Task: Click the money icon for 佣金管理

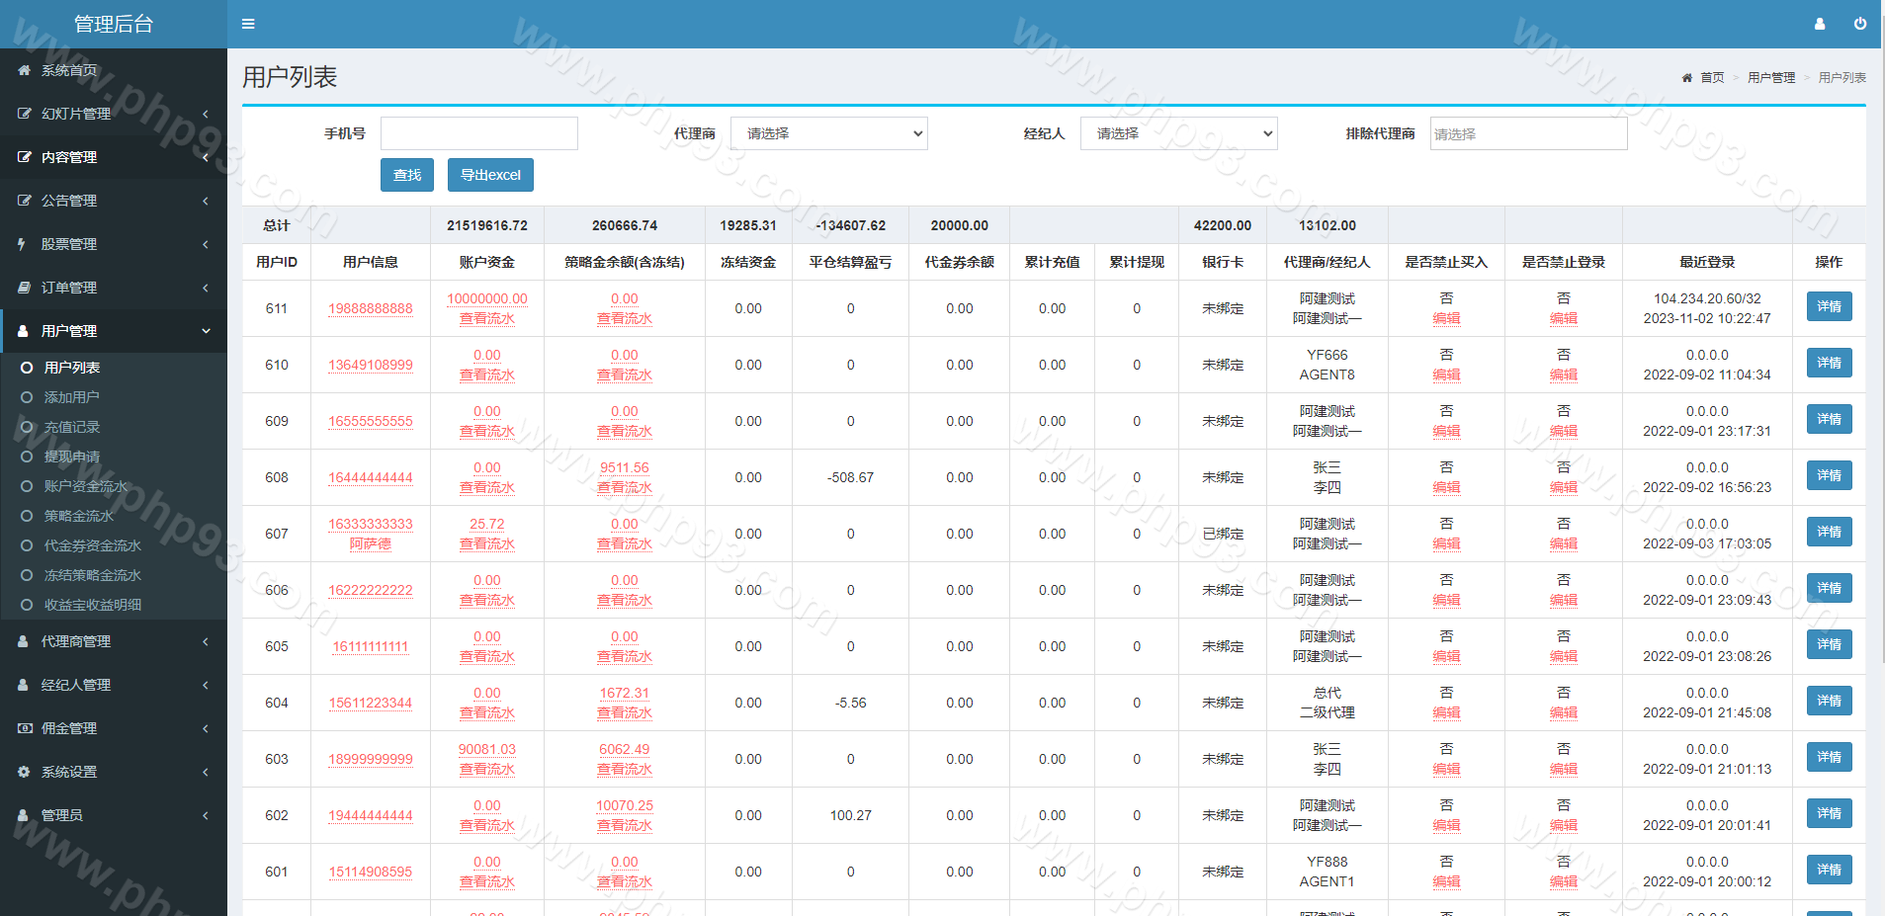Action: 24,728
